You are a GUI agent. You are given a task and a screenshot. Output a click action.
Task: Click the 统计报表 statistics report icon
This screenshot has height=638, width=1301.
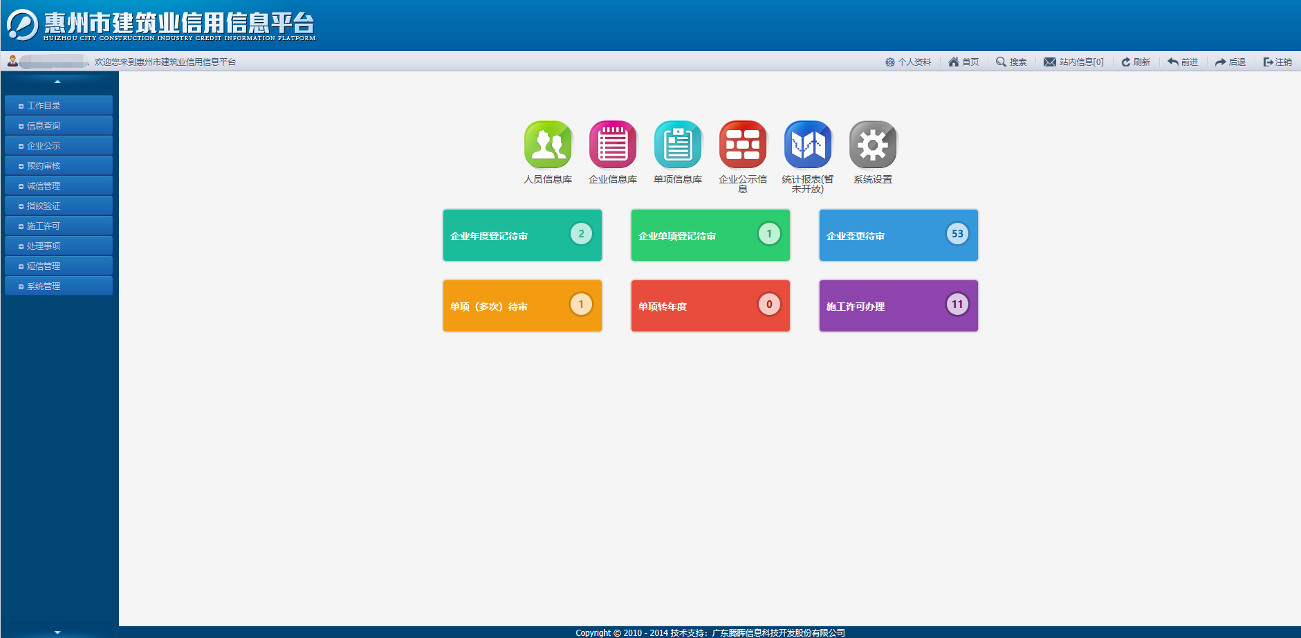pyautogui.click(x=808, y=145)
